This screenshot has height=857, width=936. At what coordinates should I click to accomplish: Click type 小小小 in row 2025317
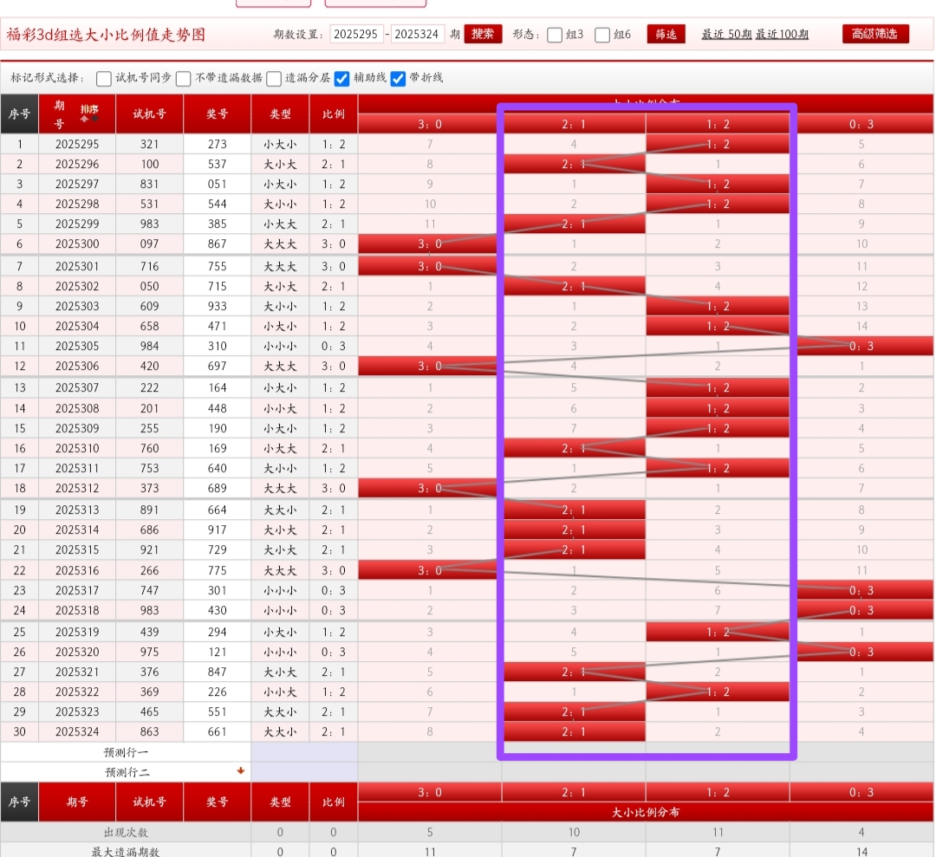[x=280, y=590]
